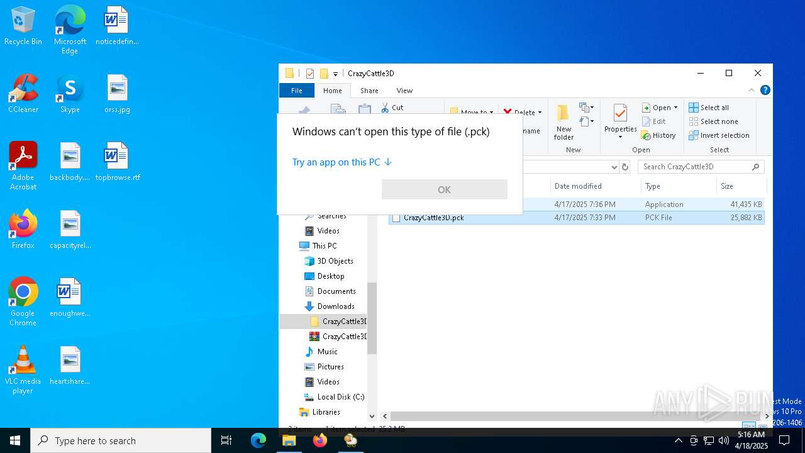Click the OK button in the dialog
Viewport: 805px width, 453px height.
tap(445, 189)
